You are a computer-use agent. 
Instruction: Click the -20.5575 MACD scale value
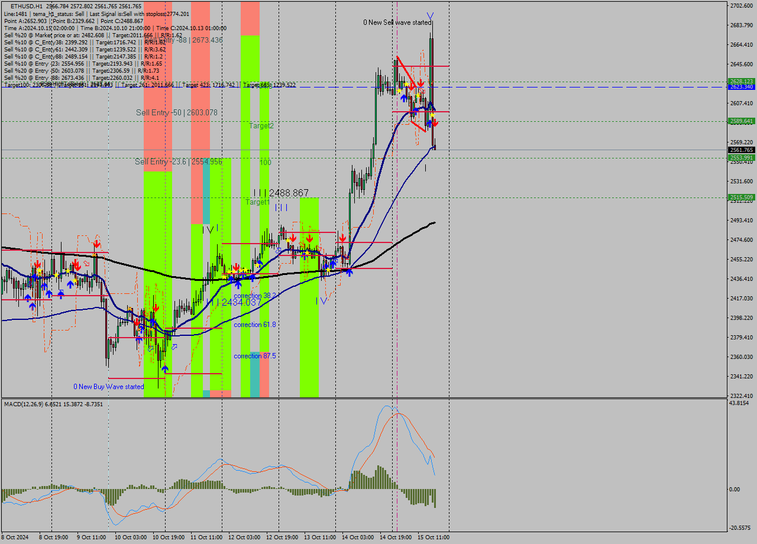pyautogui.click(x=741, y=528)
